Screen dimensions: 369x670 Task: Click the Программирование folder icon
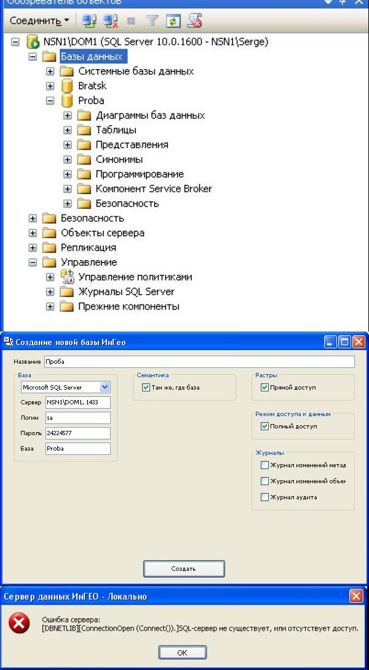pos(84,174)
